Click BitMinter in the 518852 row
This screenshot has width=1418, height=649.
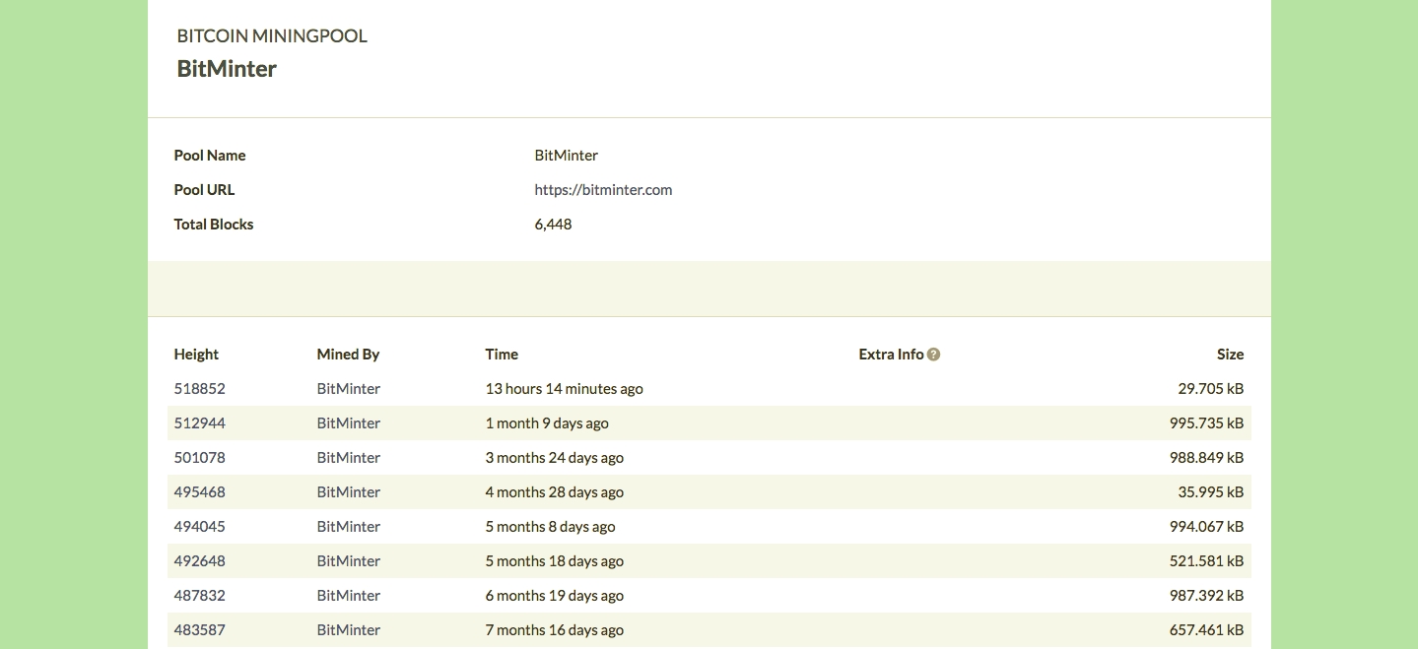pyautogui.click(x=349, y=389)
